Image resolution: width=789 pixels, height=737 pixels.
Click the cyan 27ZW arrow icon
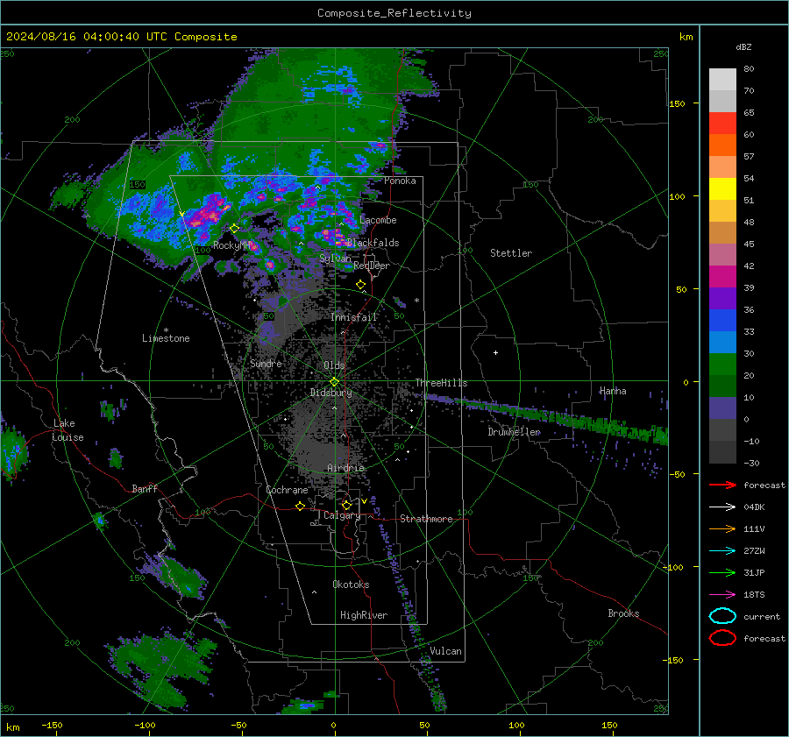point(722,551)
